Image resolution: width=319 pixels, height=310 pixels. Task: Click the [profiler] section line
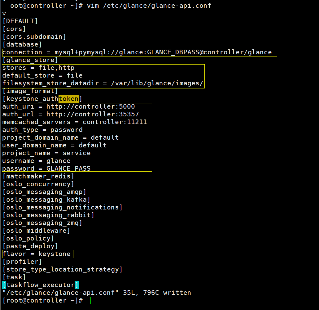click(x=22, y=262)
